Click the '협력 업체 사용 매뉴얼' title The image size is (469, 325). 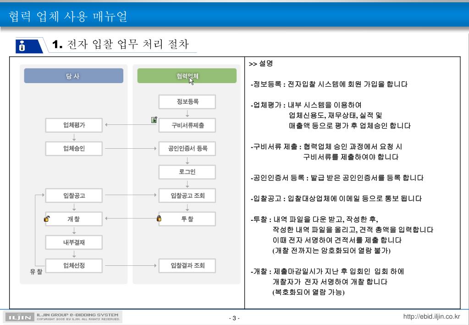(x=68, y=16)
